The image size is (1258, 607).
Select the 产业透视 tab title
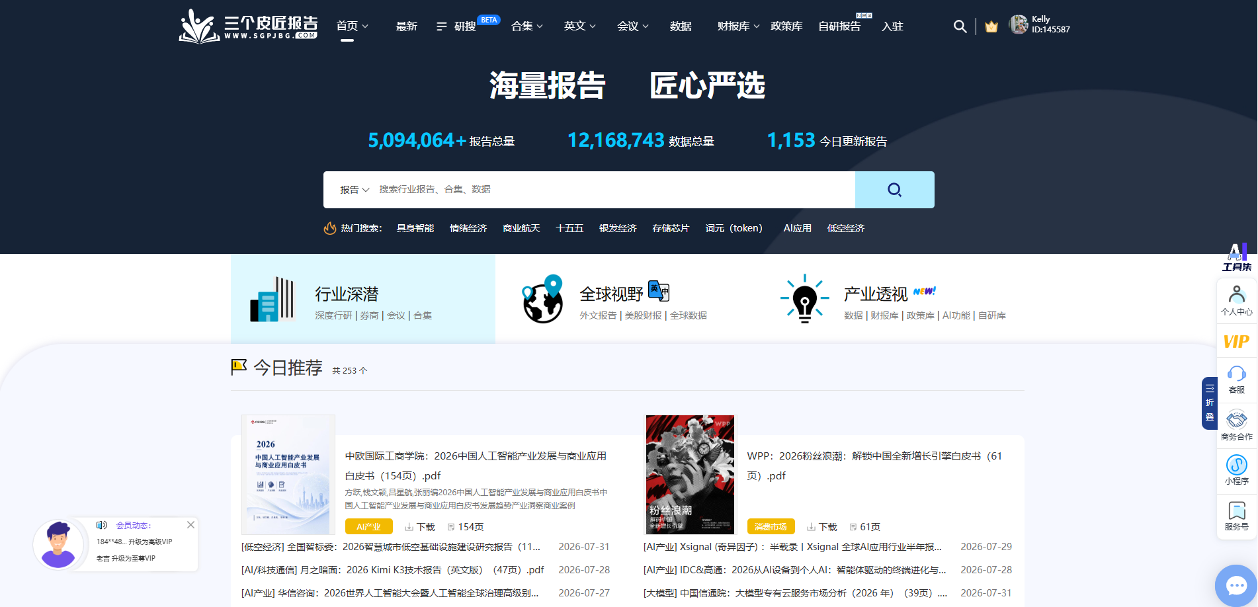tap(876, 294)
